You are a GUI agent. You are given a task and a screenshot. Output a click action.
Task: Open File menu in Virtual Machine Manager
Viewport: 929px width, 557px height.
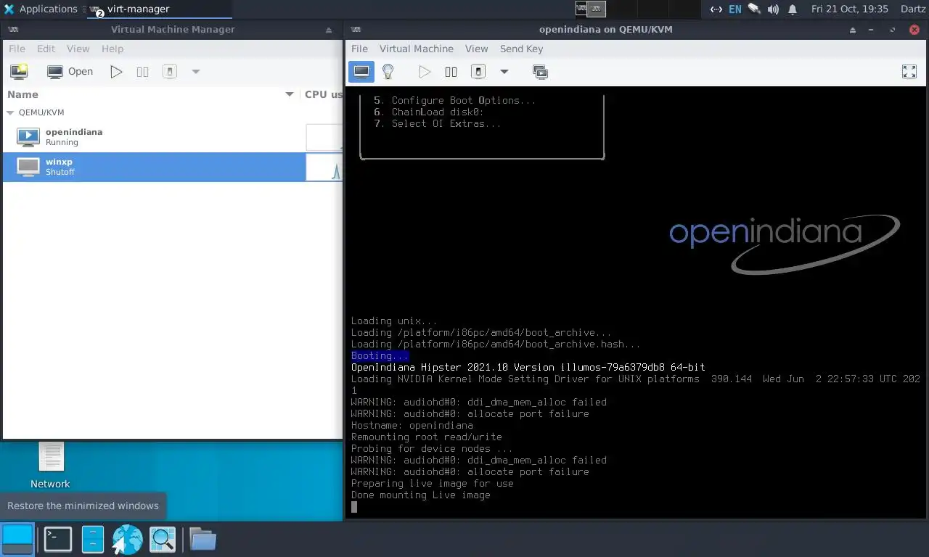click(17, 49)
